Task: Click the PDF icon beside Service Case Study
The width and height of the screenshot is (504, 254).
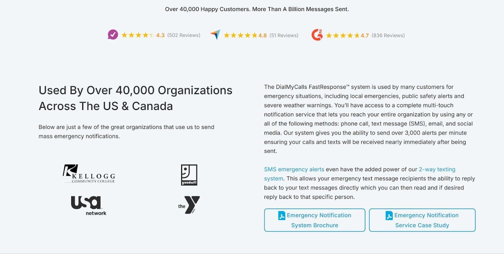Action: pos(389,216)
